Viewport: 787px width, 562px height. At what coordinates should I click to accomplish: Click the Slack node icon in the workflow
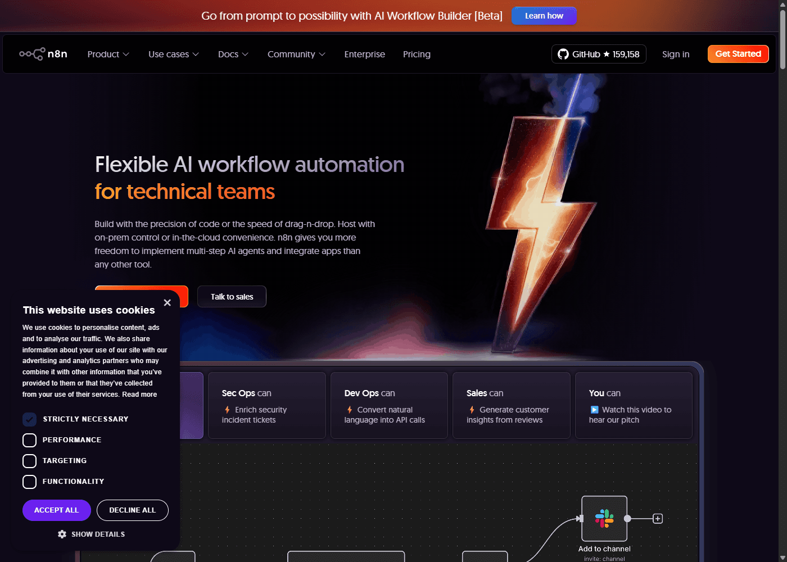click(604, 518)
